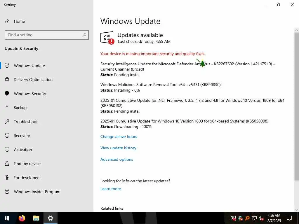Image resolution: width=299 pixels, height=224 pixels.
Task: Click the scrollbar up arrow
Action: 297,30
